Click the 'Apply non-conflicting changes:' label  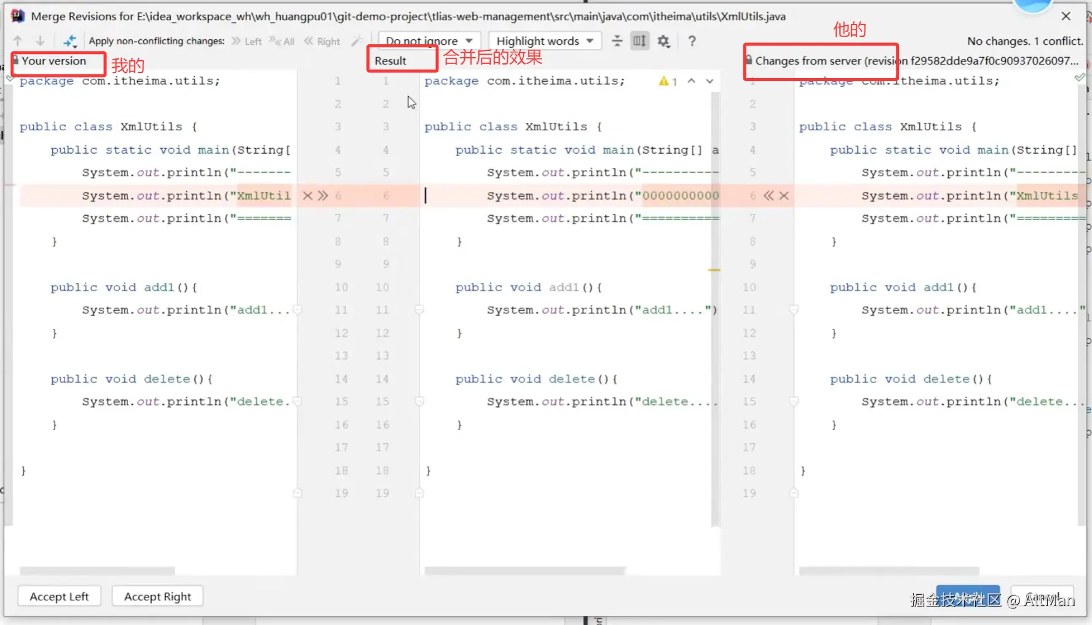click(157, 41)
